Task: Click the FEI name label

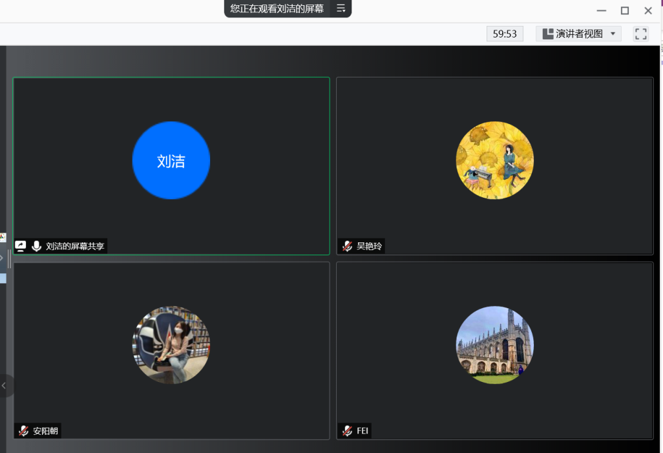Action: pos(363,430)
